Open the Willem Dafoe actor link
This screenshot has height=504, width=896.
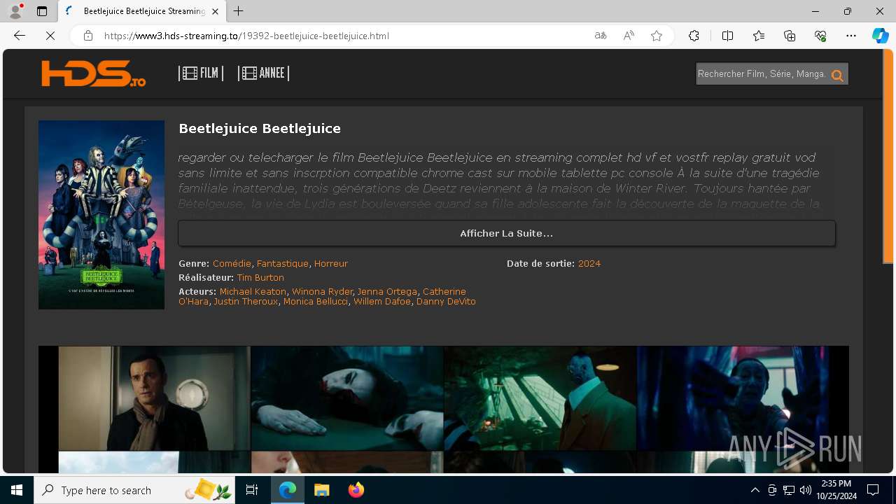coord(382,302)
